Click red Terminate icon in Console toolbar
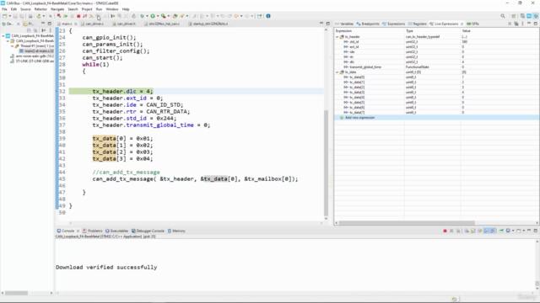This screenshot has width=540, height=303. (445, 231)
